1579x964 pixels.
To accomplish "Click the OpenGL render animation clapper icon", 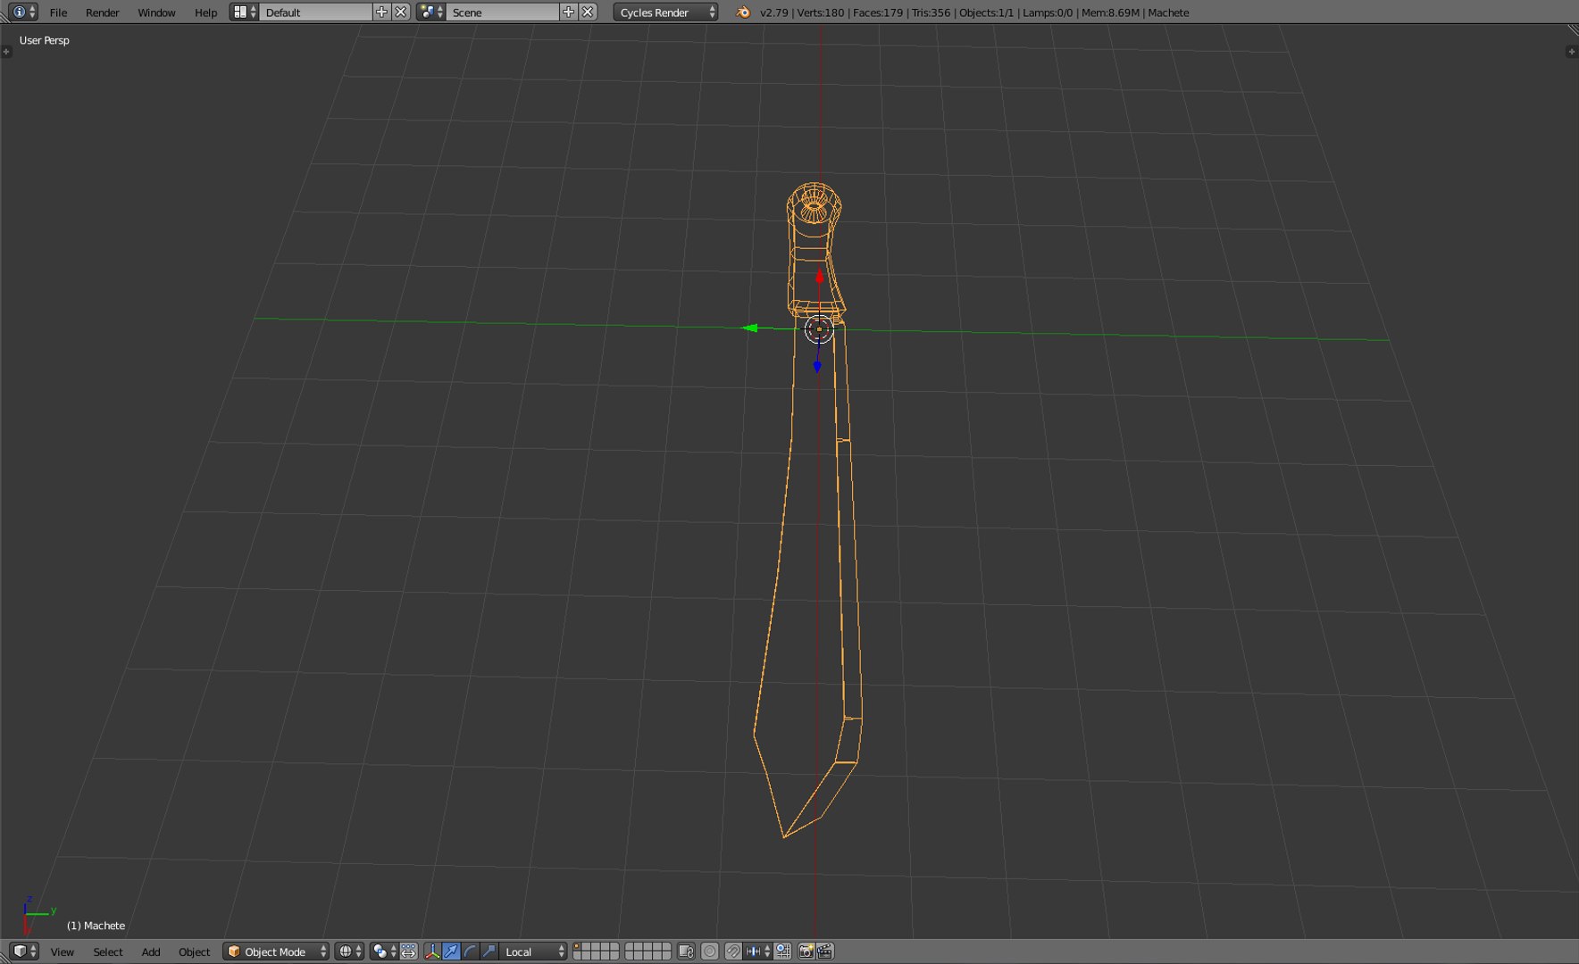I will coord(825,952).
